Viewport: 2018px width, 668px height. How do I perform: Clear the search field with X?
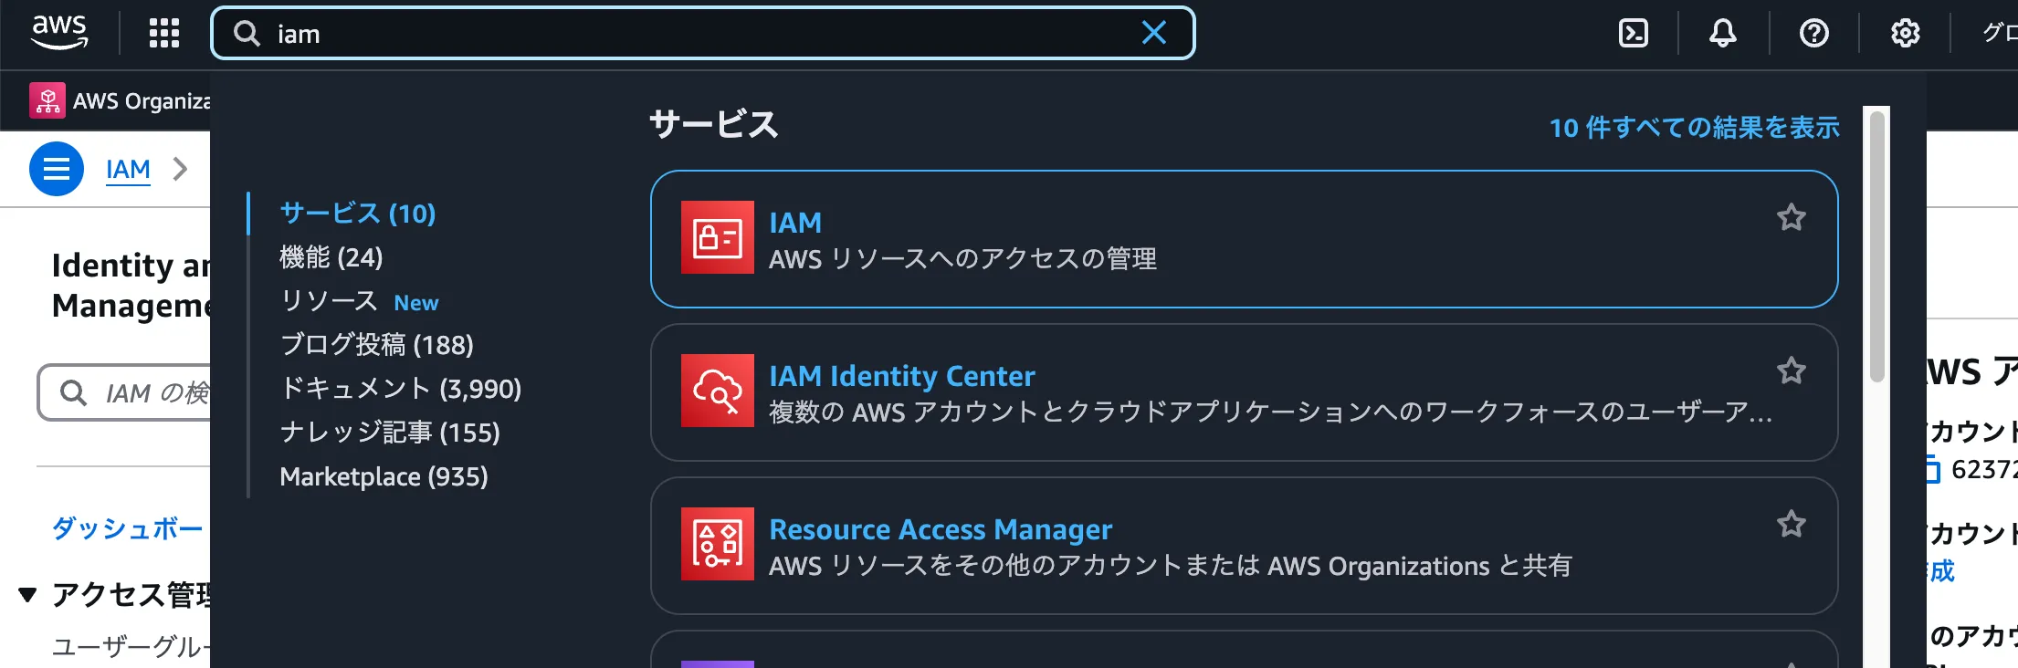point(1154,34)
